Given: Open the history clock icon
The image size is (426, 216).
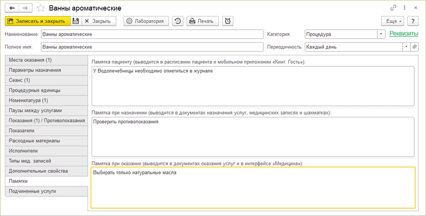Looking at the screenshot, I should (178, 21).
